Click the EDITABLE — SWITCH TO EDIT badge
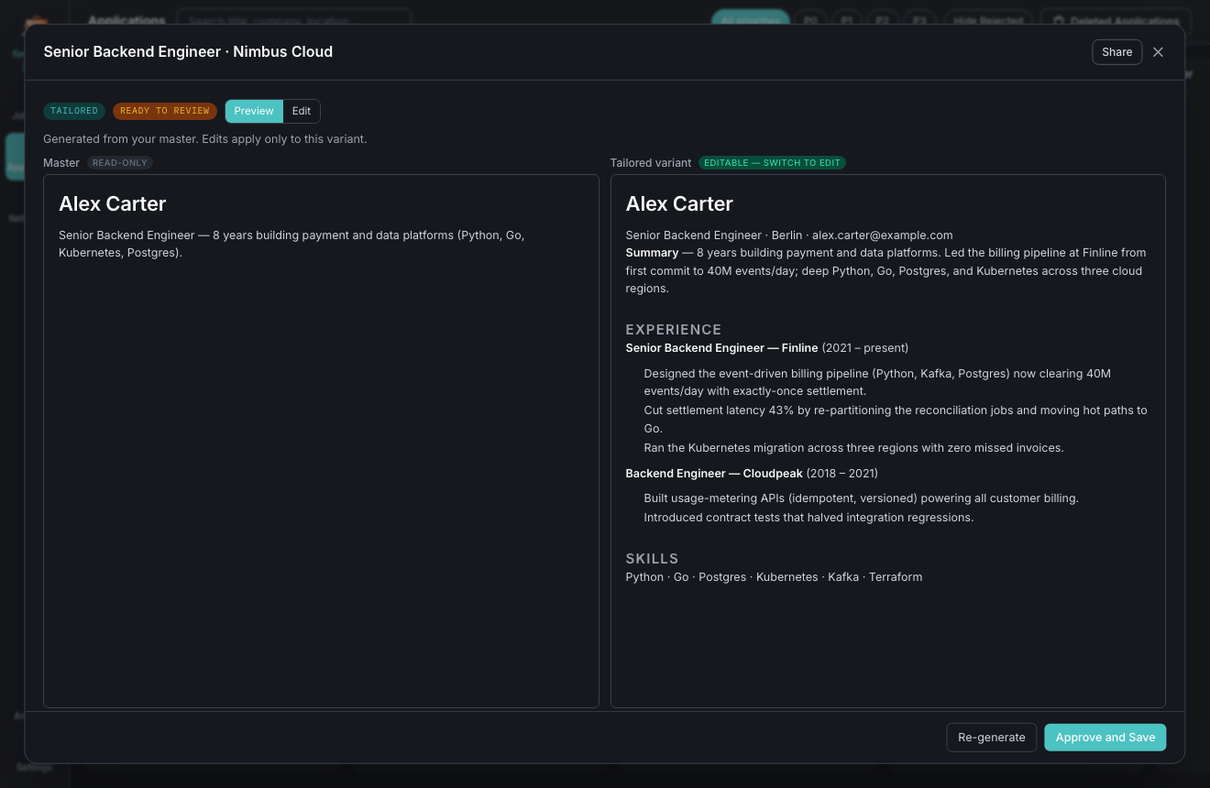Image resolution: width=1210 pixels, height=788 pixels. tap(772, 163)
